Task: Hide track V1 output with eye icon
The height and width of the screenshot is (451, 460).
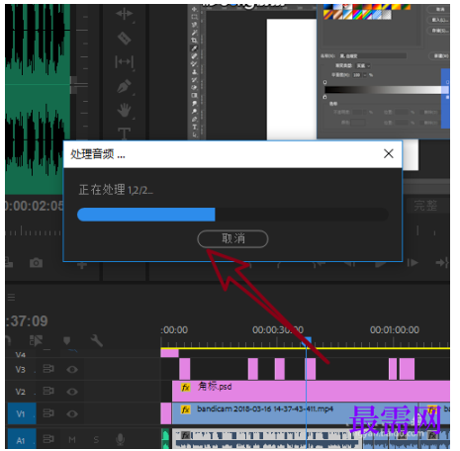Action: (72, 413)
